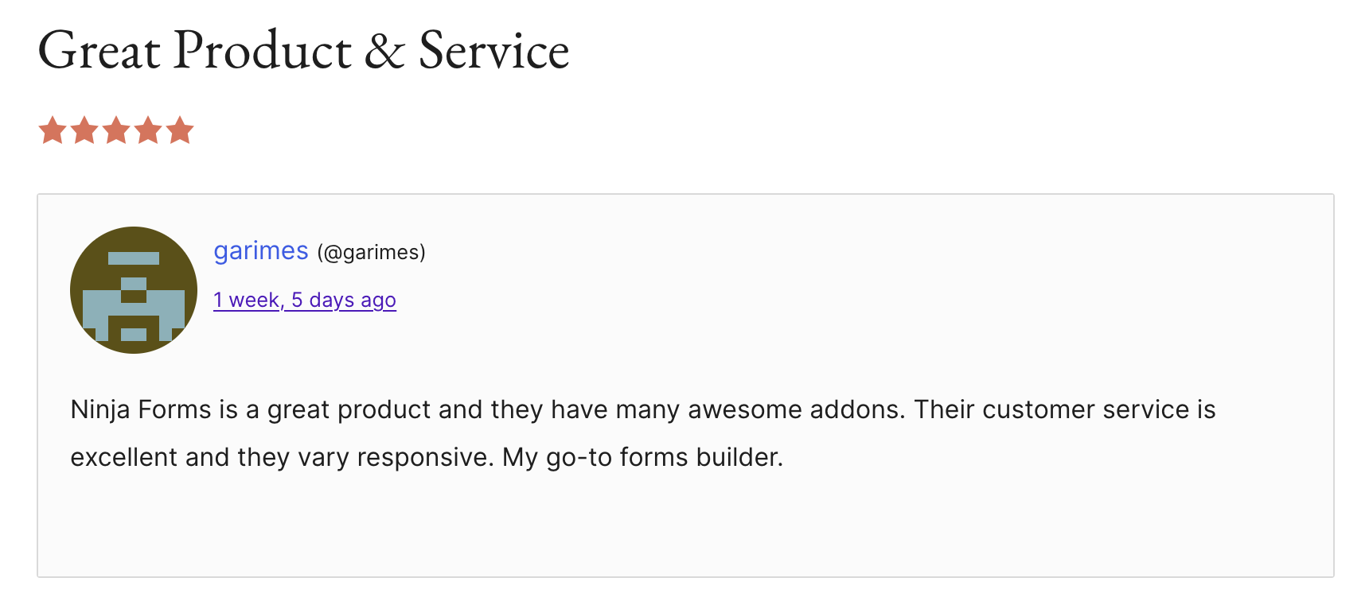The height and width of the screenshot is (601, 1369).
Task: Click the fifth rating star
Action: pos(180,130)
